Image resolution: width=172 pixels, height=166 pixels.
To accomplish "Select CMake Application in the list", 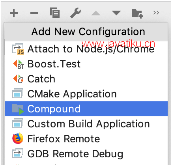I will click(x=86, y=94).
